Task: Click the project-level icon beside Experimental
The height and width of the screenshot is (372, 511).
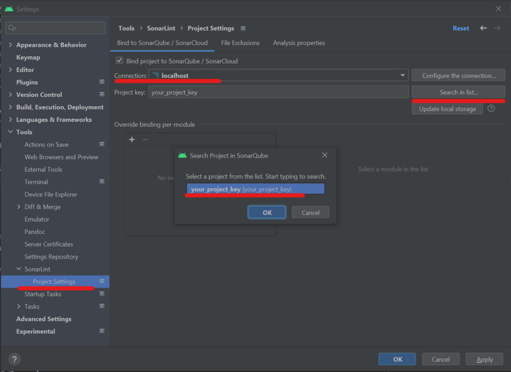Action: (102, 331)
